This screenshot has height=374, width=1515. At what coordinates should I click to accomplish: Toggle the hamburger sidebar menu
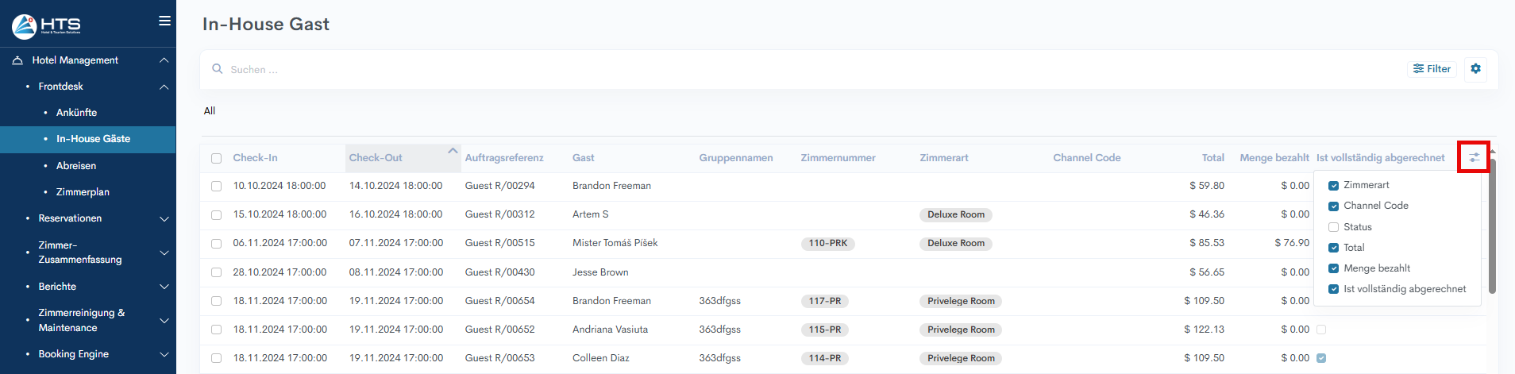164,21
